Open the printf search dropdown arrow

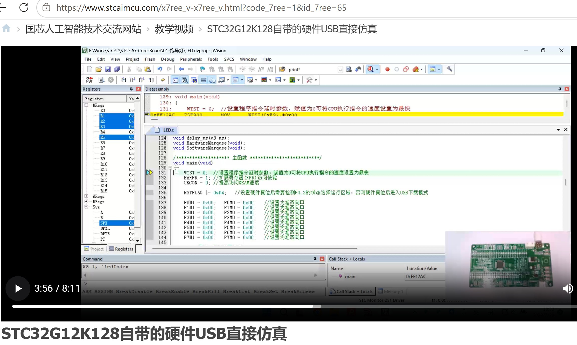(340, 70)
